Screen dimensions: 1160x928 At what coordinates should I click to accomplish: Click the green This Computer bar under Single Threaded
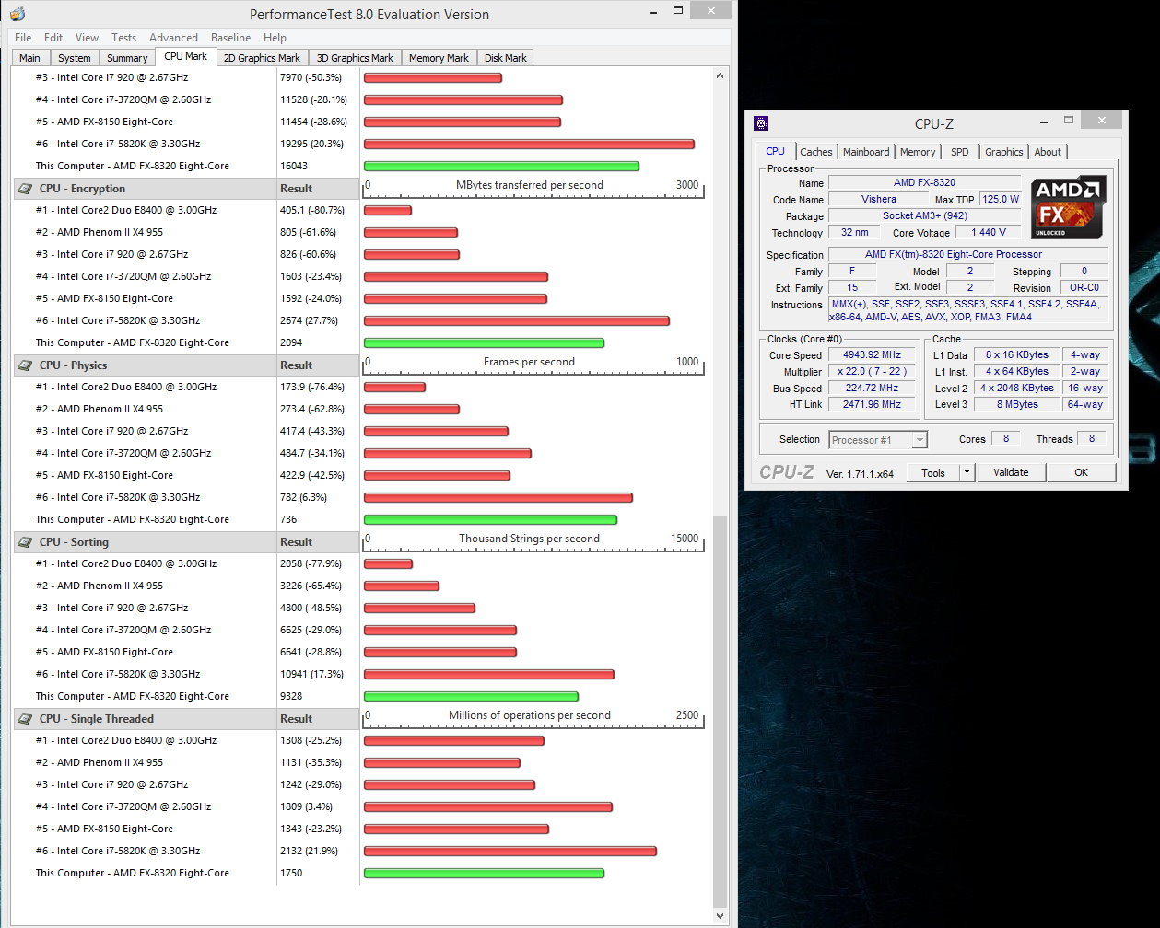[484, 874]
